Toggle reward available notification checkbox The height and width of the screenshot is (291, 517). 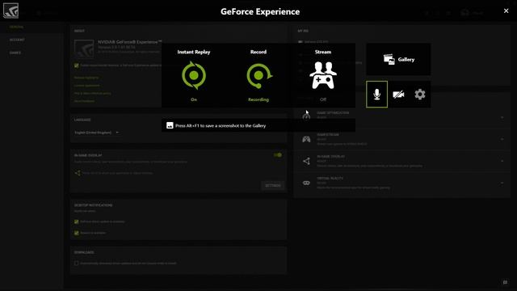[77, 233]
